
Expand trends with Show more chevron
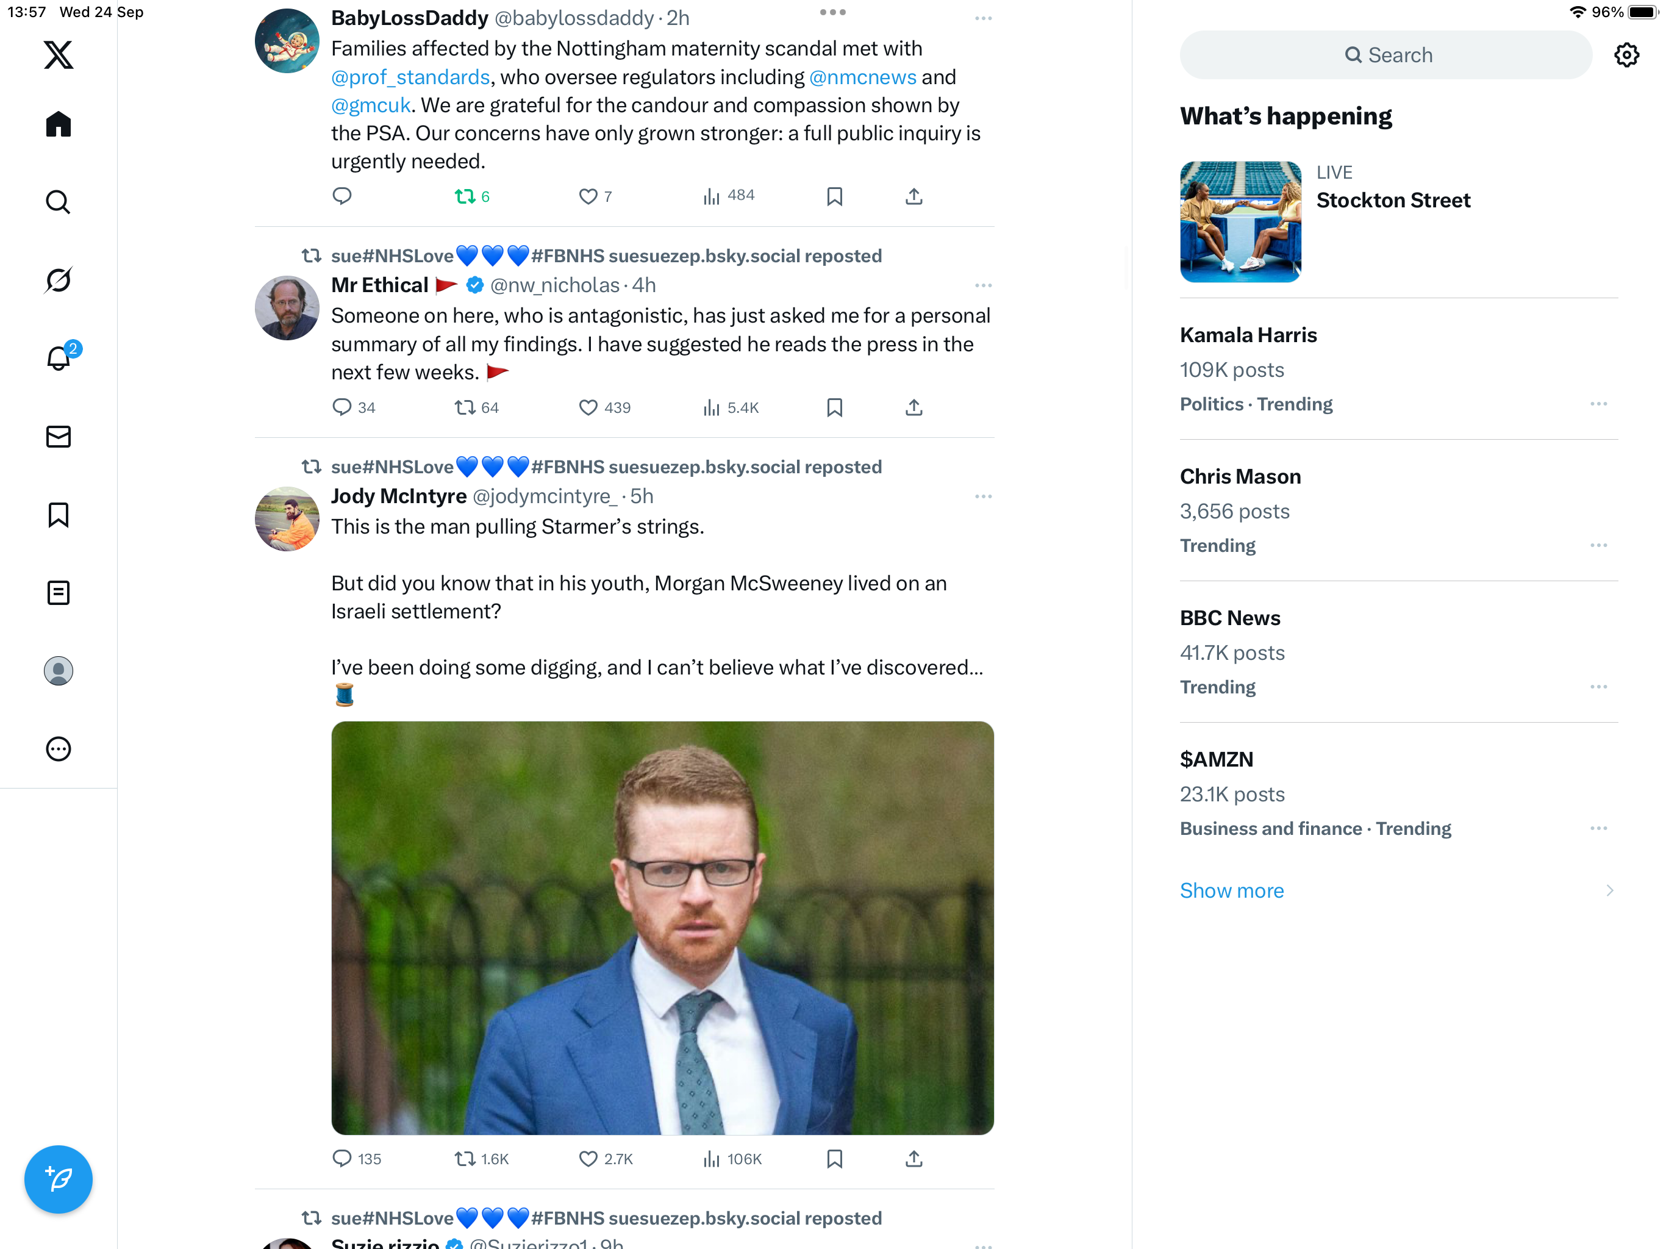coord(1609,890)
